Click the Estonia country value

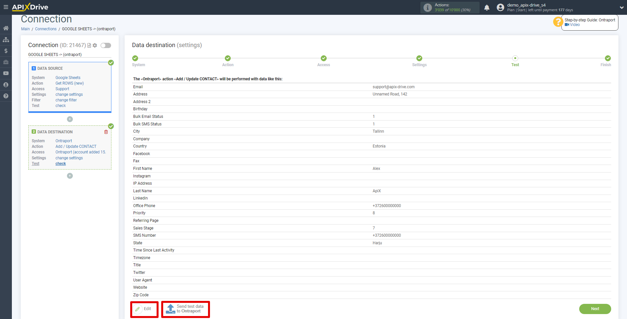379,146
